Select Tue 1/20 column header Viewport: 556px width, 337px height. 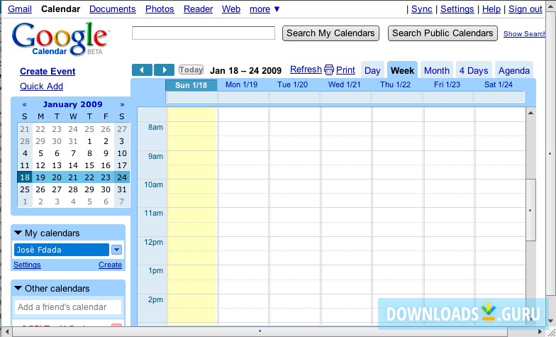coord(292,85)
